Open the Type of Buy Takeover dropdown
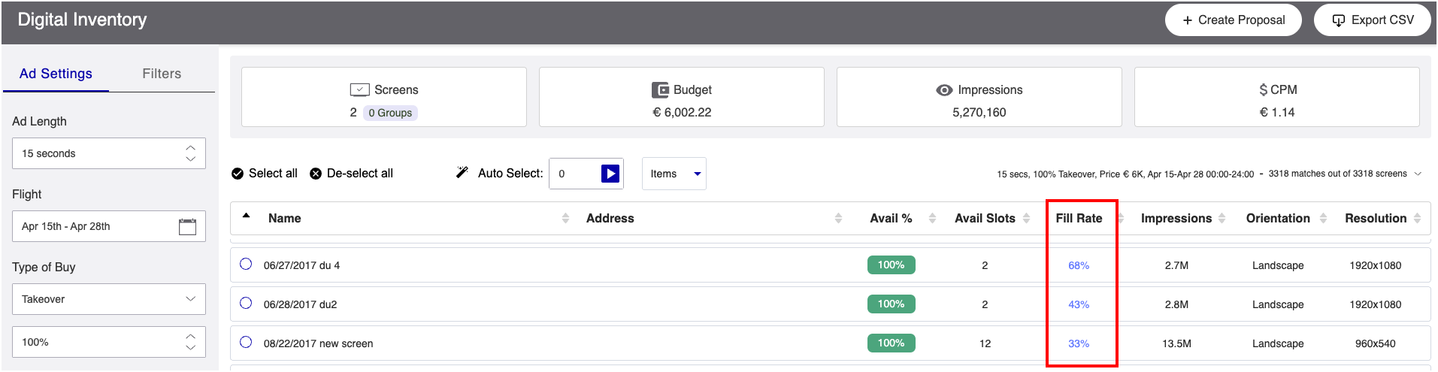1438x372 pixels. (x=109, y=299)
